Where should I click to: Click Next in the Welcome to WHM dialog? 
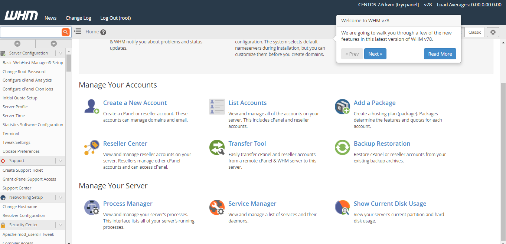[375, 53]
